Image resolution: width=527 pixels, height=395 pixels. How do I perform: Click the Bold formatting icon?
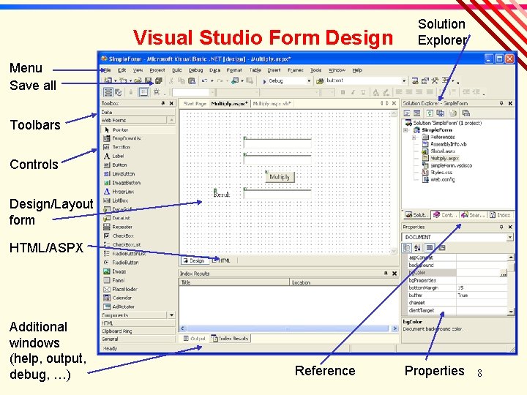[x=343, y=92]
